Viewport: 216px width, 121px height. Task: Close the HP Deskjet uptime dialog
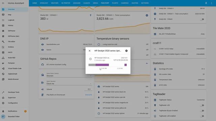click(89, 51)
